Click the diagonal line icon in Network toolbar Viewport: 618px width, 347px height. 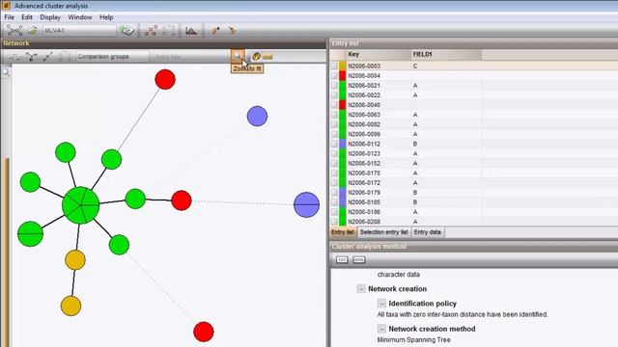click(47, 57)
